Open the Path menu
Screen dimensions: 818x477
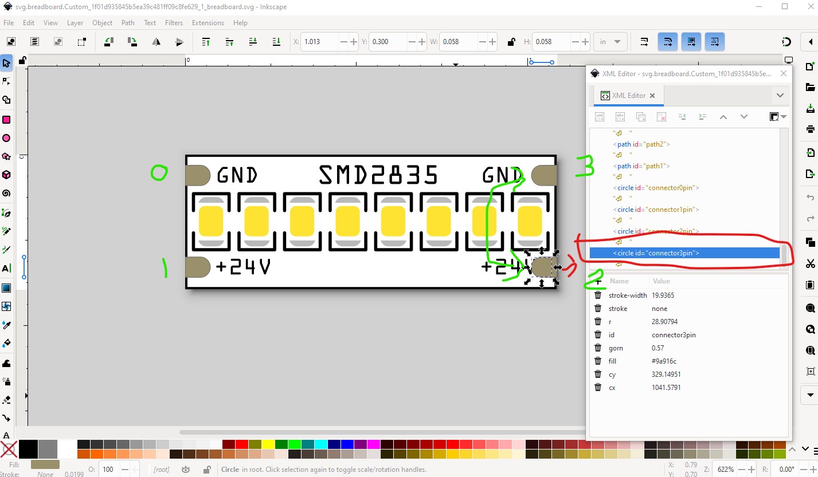[x=128, y=23]
